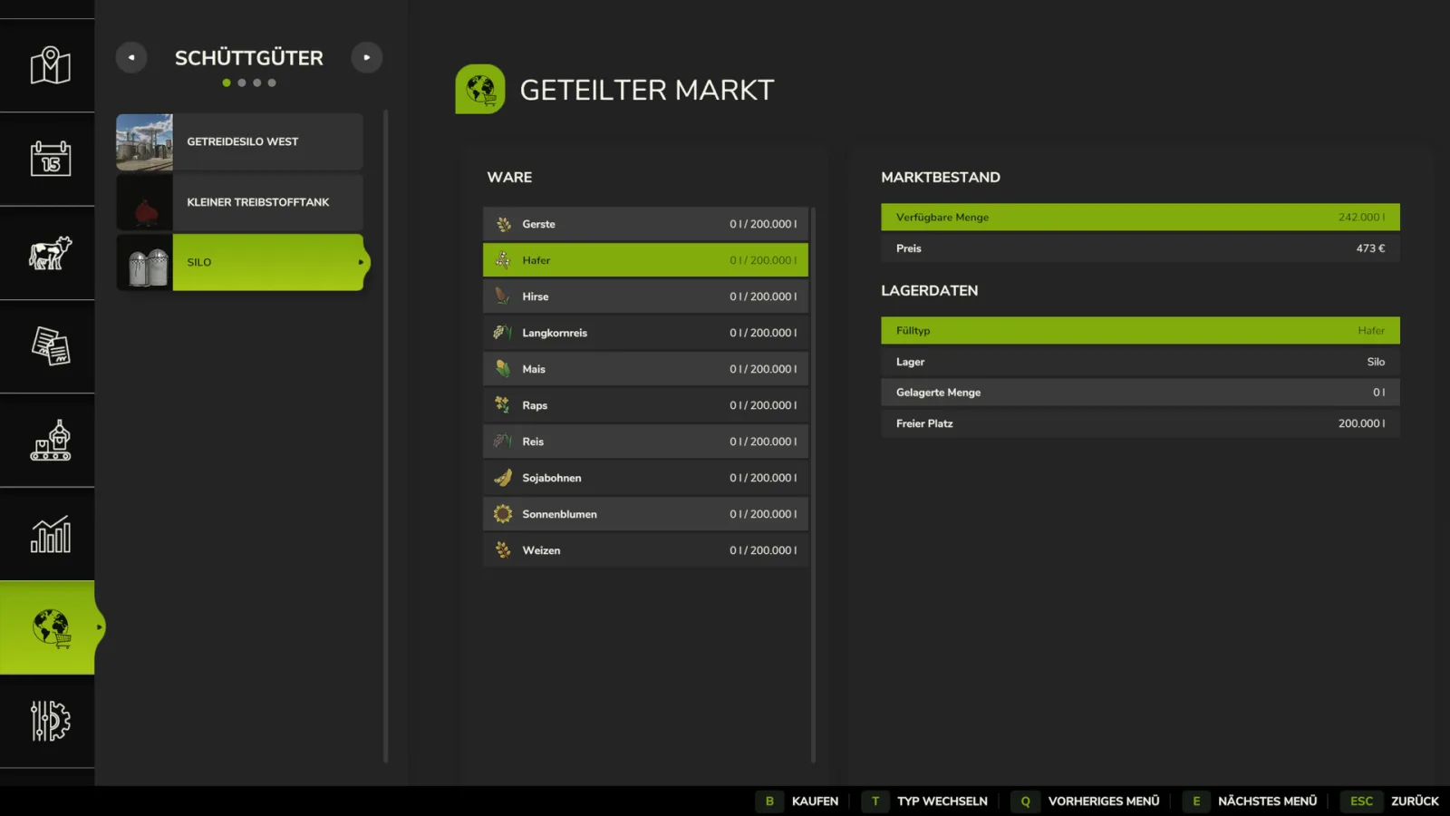Open the map icon in the sidebar
1450x816 pixels.
(x=50, y=65)
